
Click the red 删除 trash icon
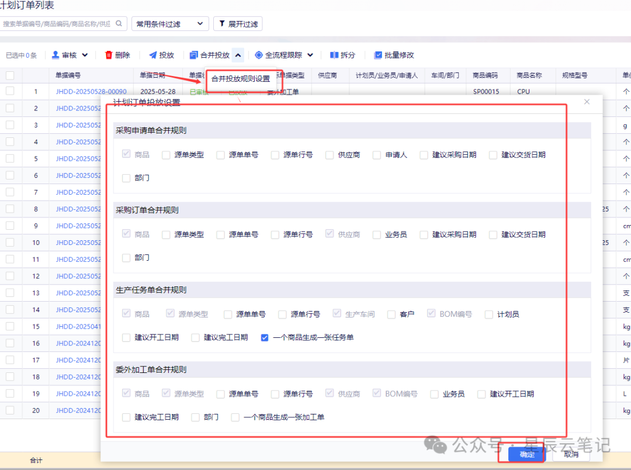[x=109, y=55]
